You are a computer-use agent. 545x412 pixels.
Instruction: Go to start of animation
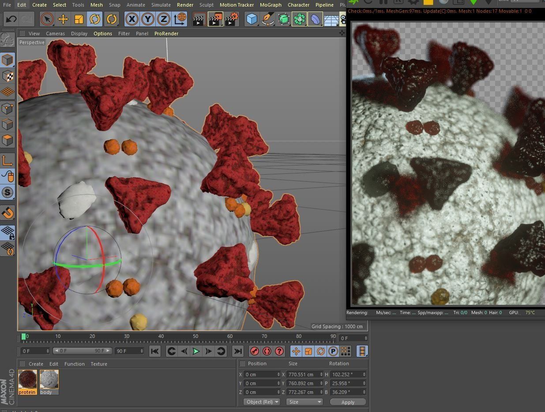coord(154,351)
